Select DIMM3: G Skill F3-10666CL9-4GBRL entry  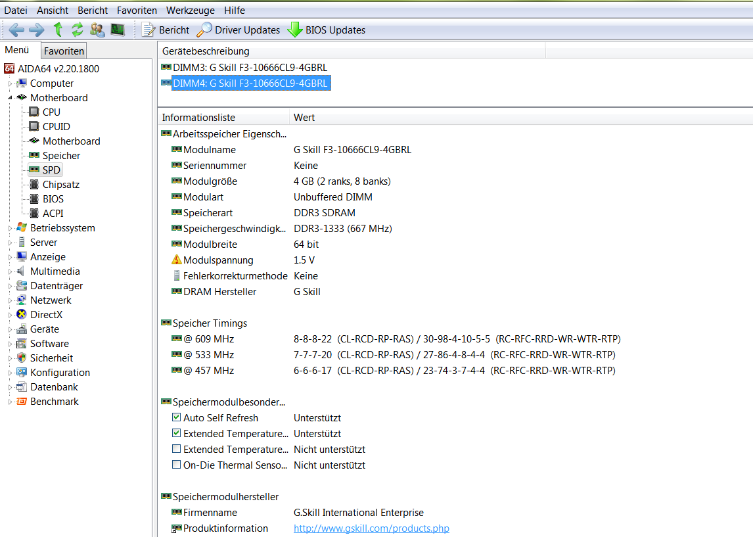coord(244,67)
